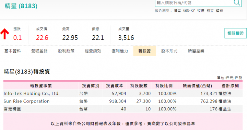Click the 精星 (8183) page title
The image size is (247, 130).
pyautogui.click(x=21, y=6)
